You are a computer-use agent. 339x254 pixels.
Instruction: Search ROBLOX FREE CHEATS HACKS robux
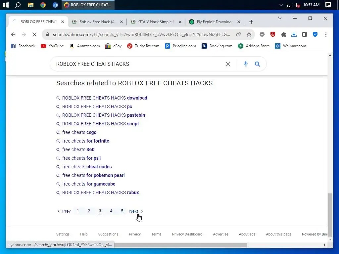101,192
